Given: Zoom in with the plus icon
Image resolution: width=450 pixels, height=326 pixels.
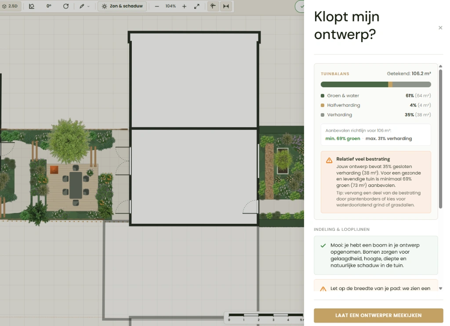Looking at the screenshot, I should point(184,6).
